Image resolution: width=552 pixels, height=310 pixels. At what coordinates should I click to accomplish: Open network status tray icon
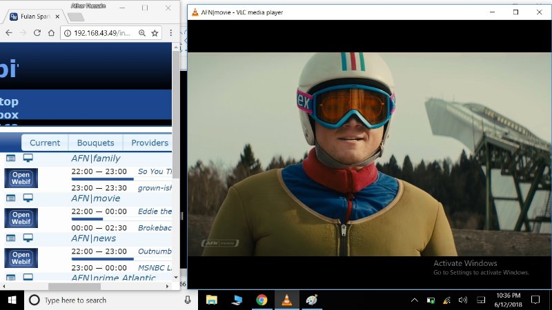point(446,300)
